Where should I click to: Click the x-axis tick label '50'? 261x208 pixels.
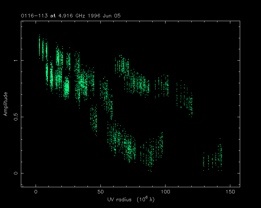tap(101, 192)
